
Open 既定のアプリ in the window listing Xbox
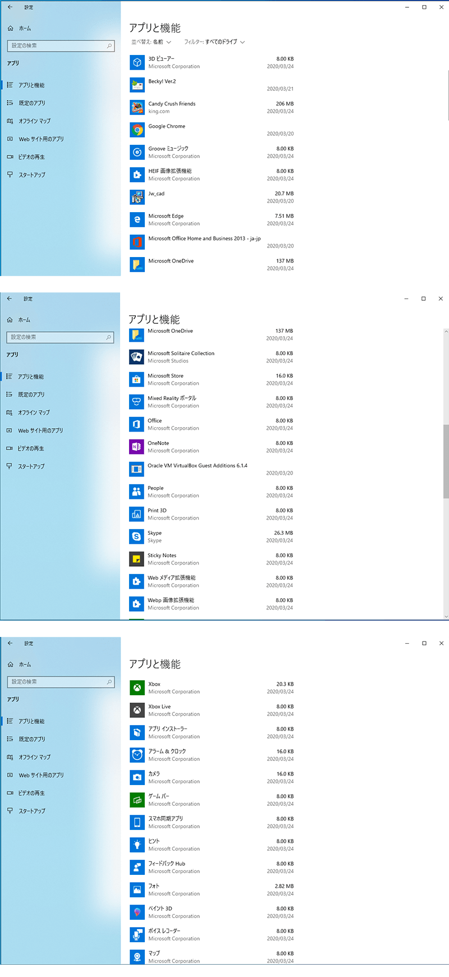32,739
